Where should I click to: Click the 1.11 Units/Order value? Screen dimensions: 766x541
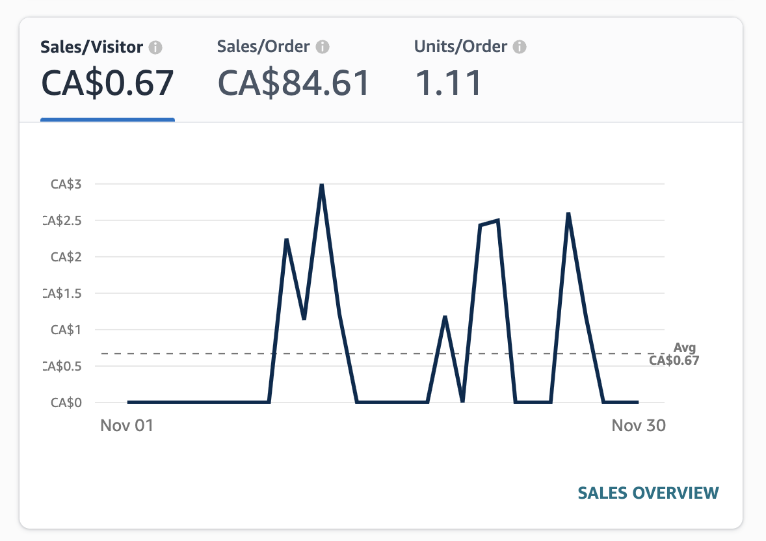[x=449, y=83]
